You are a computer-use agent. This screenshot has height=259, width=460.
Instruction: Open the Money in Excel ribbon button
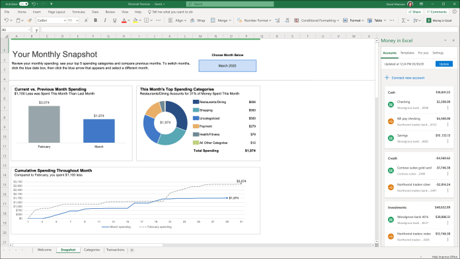pos(439,20)
